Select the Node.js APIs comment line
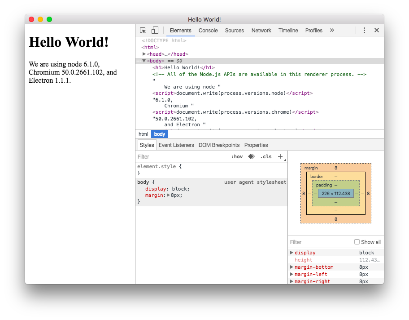Viewport: 409px width, 320px height. pos(259,74)
